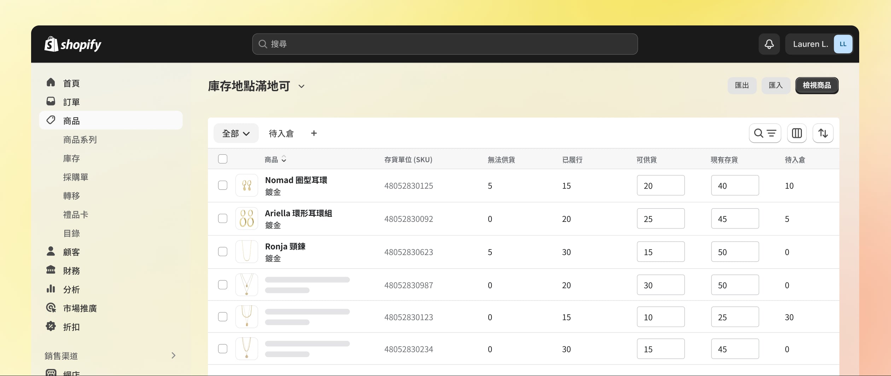891x376 pixels.
Task: Click the 待入倉 column header
Action: (794, 159)
